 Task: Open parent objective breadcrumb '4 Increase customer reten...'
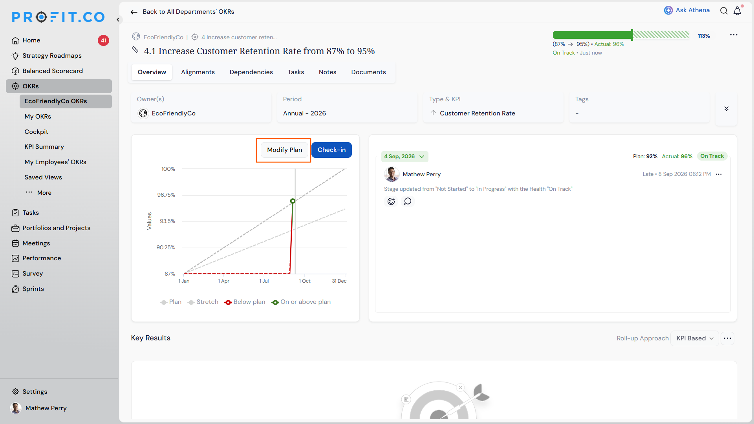pos(239,37)
